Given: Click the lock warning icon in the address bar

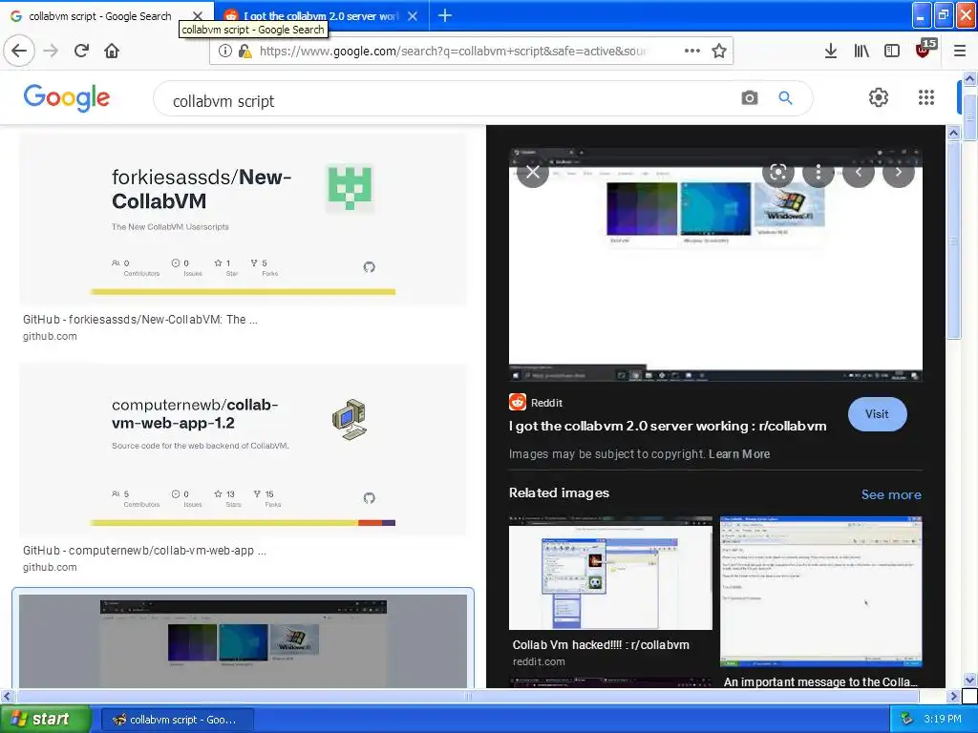Looking at the screenshot, I should 244,52.
